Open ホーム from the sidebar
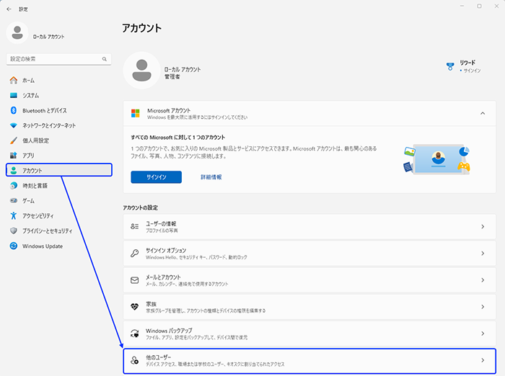The image size is (505, 376). click(28, 80)
